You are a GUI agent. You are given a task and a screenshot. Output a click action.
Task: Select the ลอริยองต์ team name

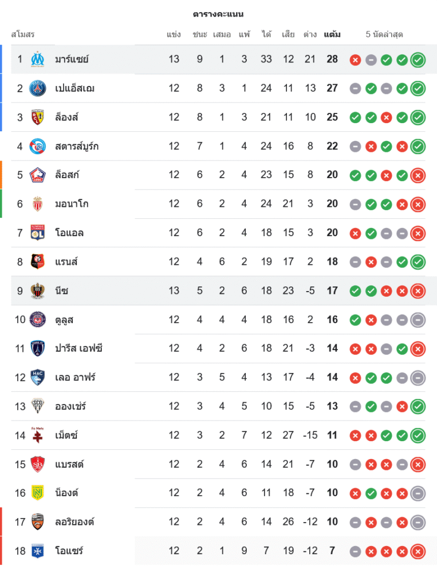coord(75,521)
